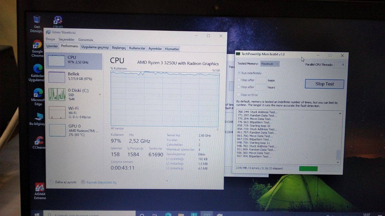The height and width of the screenshot is (216, 385).
Task: Click '858.719: Starting loop 10' log line
Action: (x=254, y=126)
